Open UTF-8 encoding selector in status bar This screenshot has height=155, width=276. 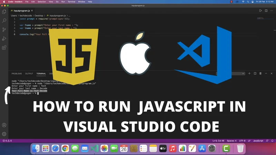241,141
